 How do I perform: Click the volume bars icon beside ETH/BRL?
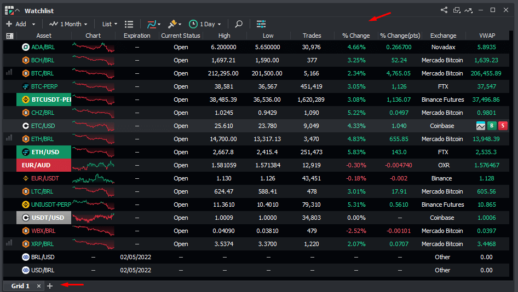click(9, 138)
